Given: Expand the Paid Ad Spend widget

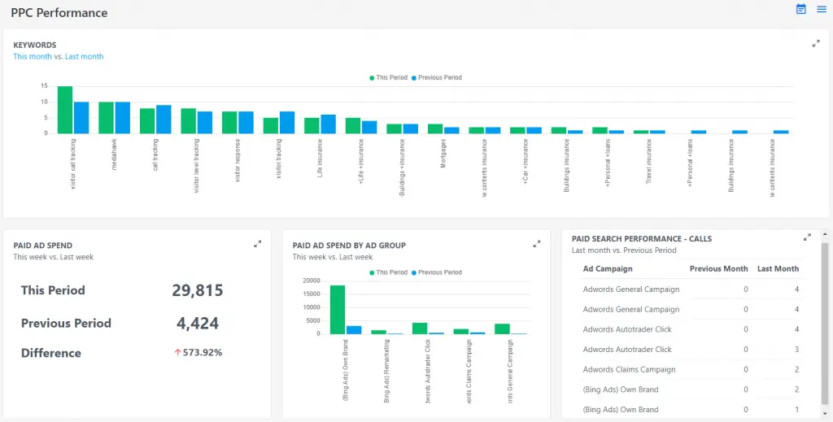Looking at the screenshot, I should coord(258,244).
